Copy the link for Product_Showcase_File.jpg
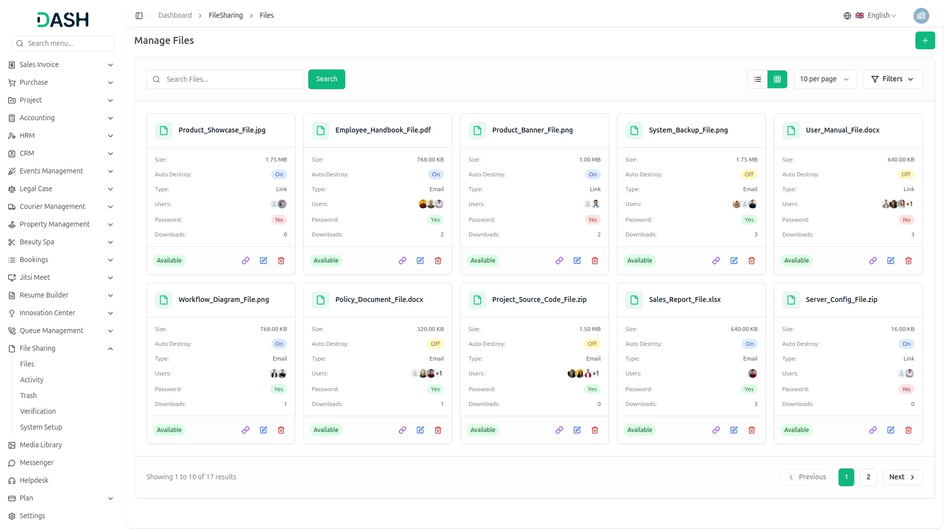The height and width of the screenshot is (532, 947). [x=245, y=261]
